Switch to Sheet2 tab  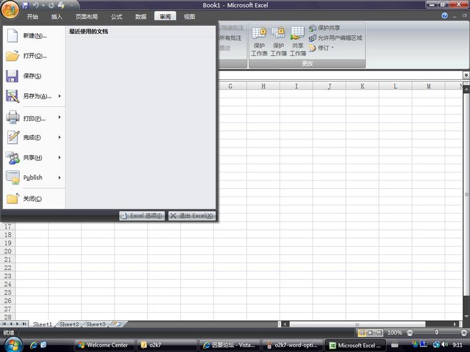69,324
